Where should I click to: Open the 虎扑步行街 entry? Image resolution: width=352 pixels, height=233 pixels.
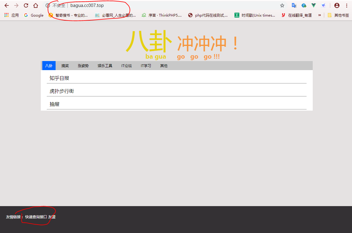tap(62, 91)
